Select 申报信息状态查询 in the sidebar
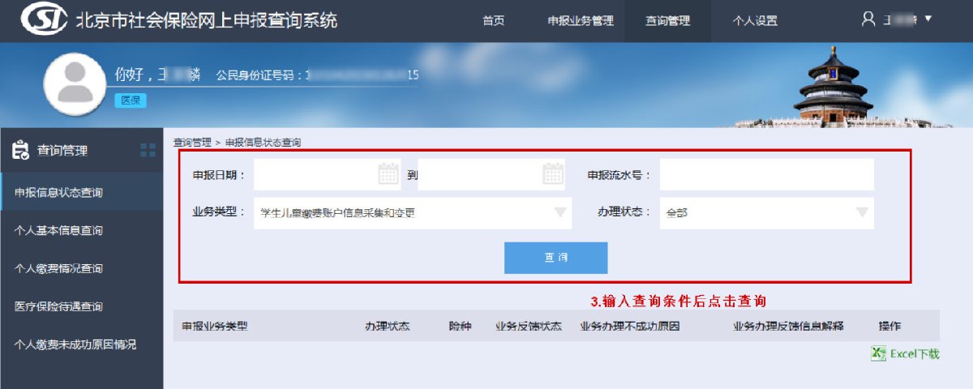The height and width of the screenshot is (389, 973). (x=81, y=192)
